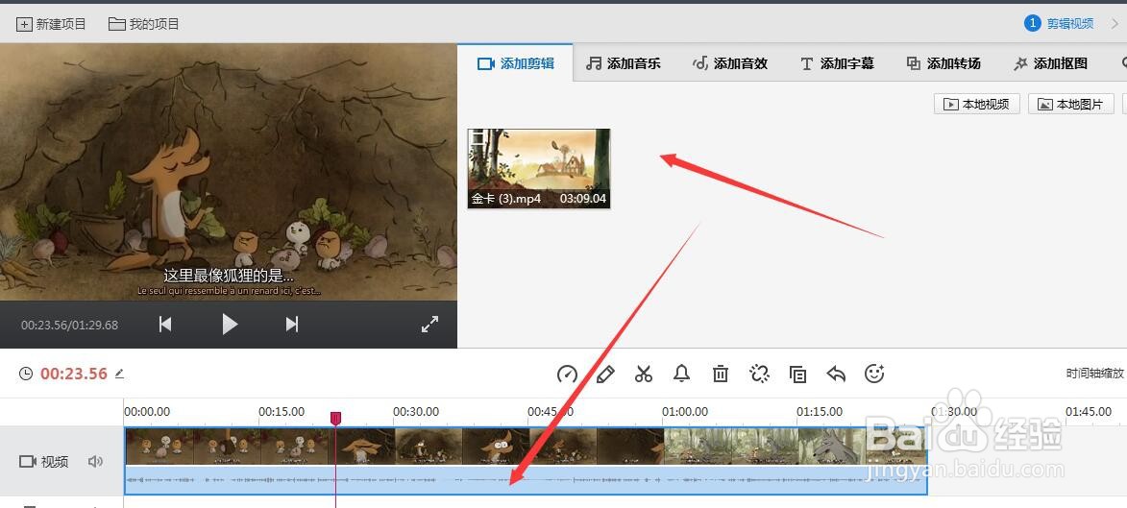Image resolution: width=1127 pixels, height=508 pixels.
Task: Open the 添加转场 tab
Action: click(943, 63)
